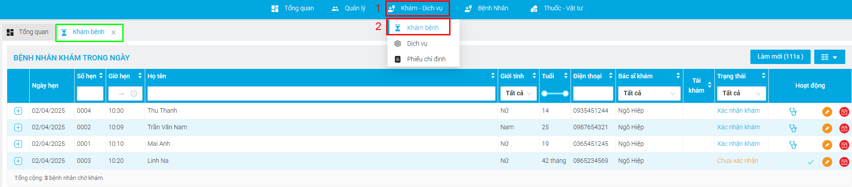
Task: Click the Tổng quan tab's grid icon
Action: pos(10,32)
